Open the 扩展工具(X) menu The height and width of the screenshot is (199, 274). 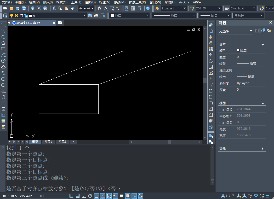pyautogui.click(x=137, y=2)
